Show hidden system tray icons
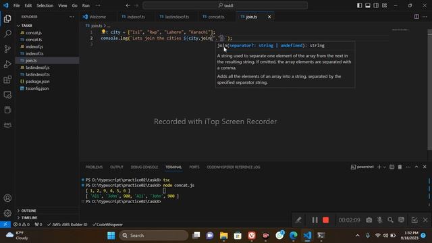This screenshot has height=243, width=432. tap(357, 236)
